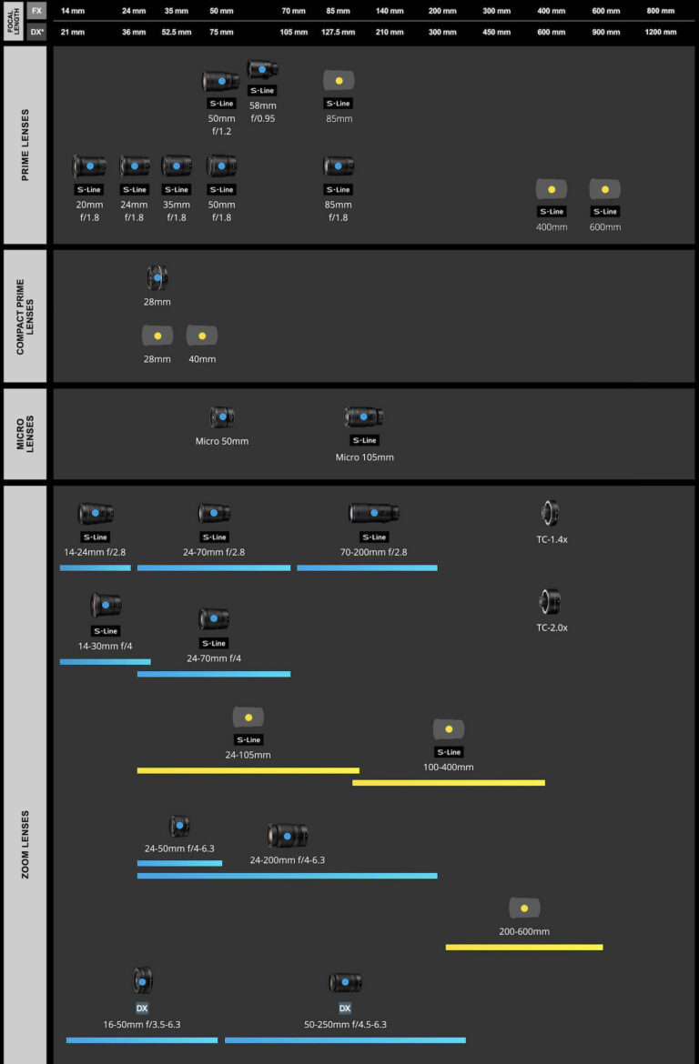The image size is (699, 1064).
Task: Click the DX badge above 16-50mm f/3.5-6.3
Action: [142, 1009]
